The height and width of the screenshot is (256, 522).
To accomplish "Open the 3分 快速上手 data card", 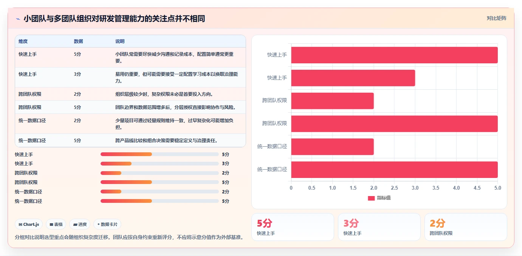I will pyautogui.click(x=379, y=227).
